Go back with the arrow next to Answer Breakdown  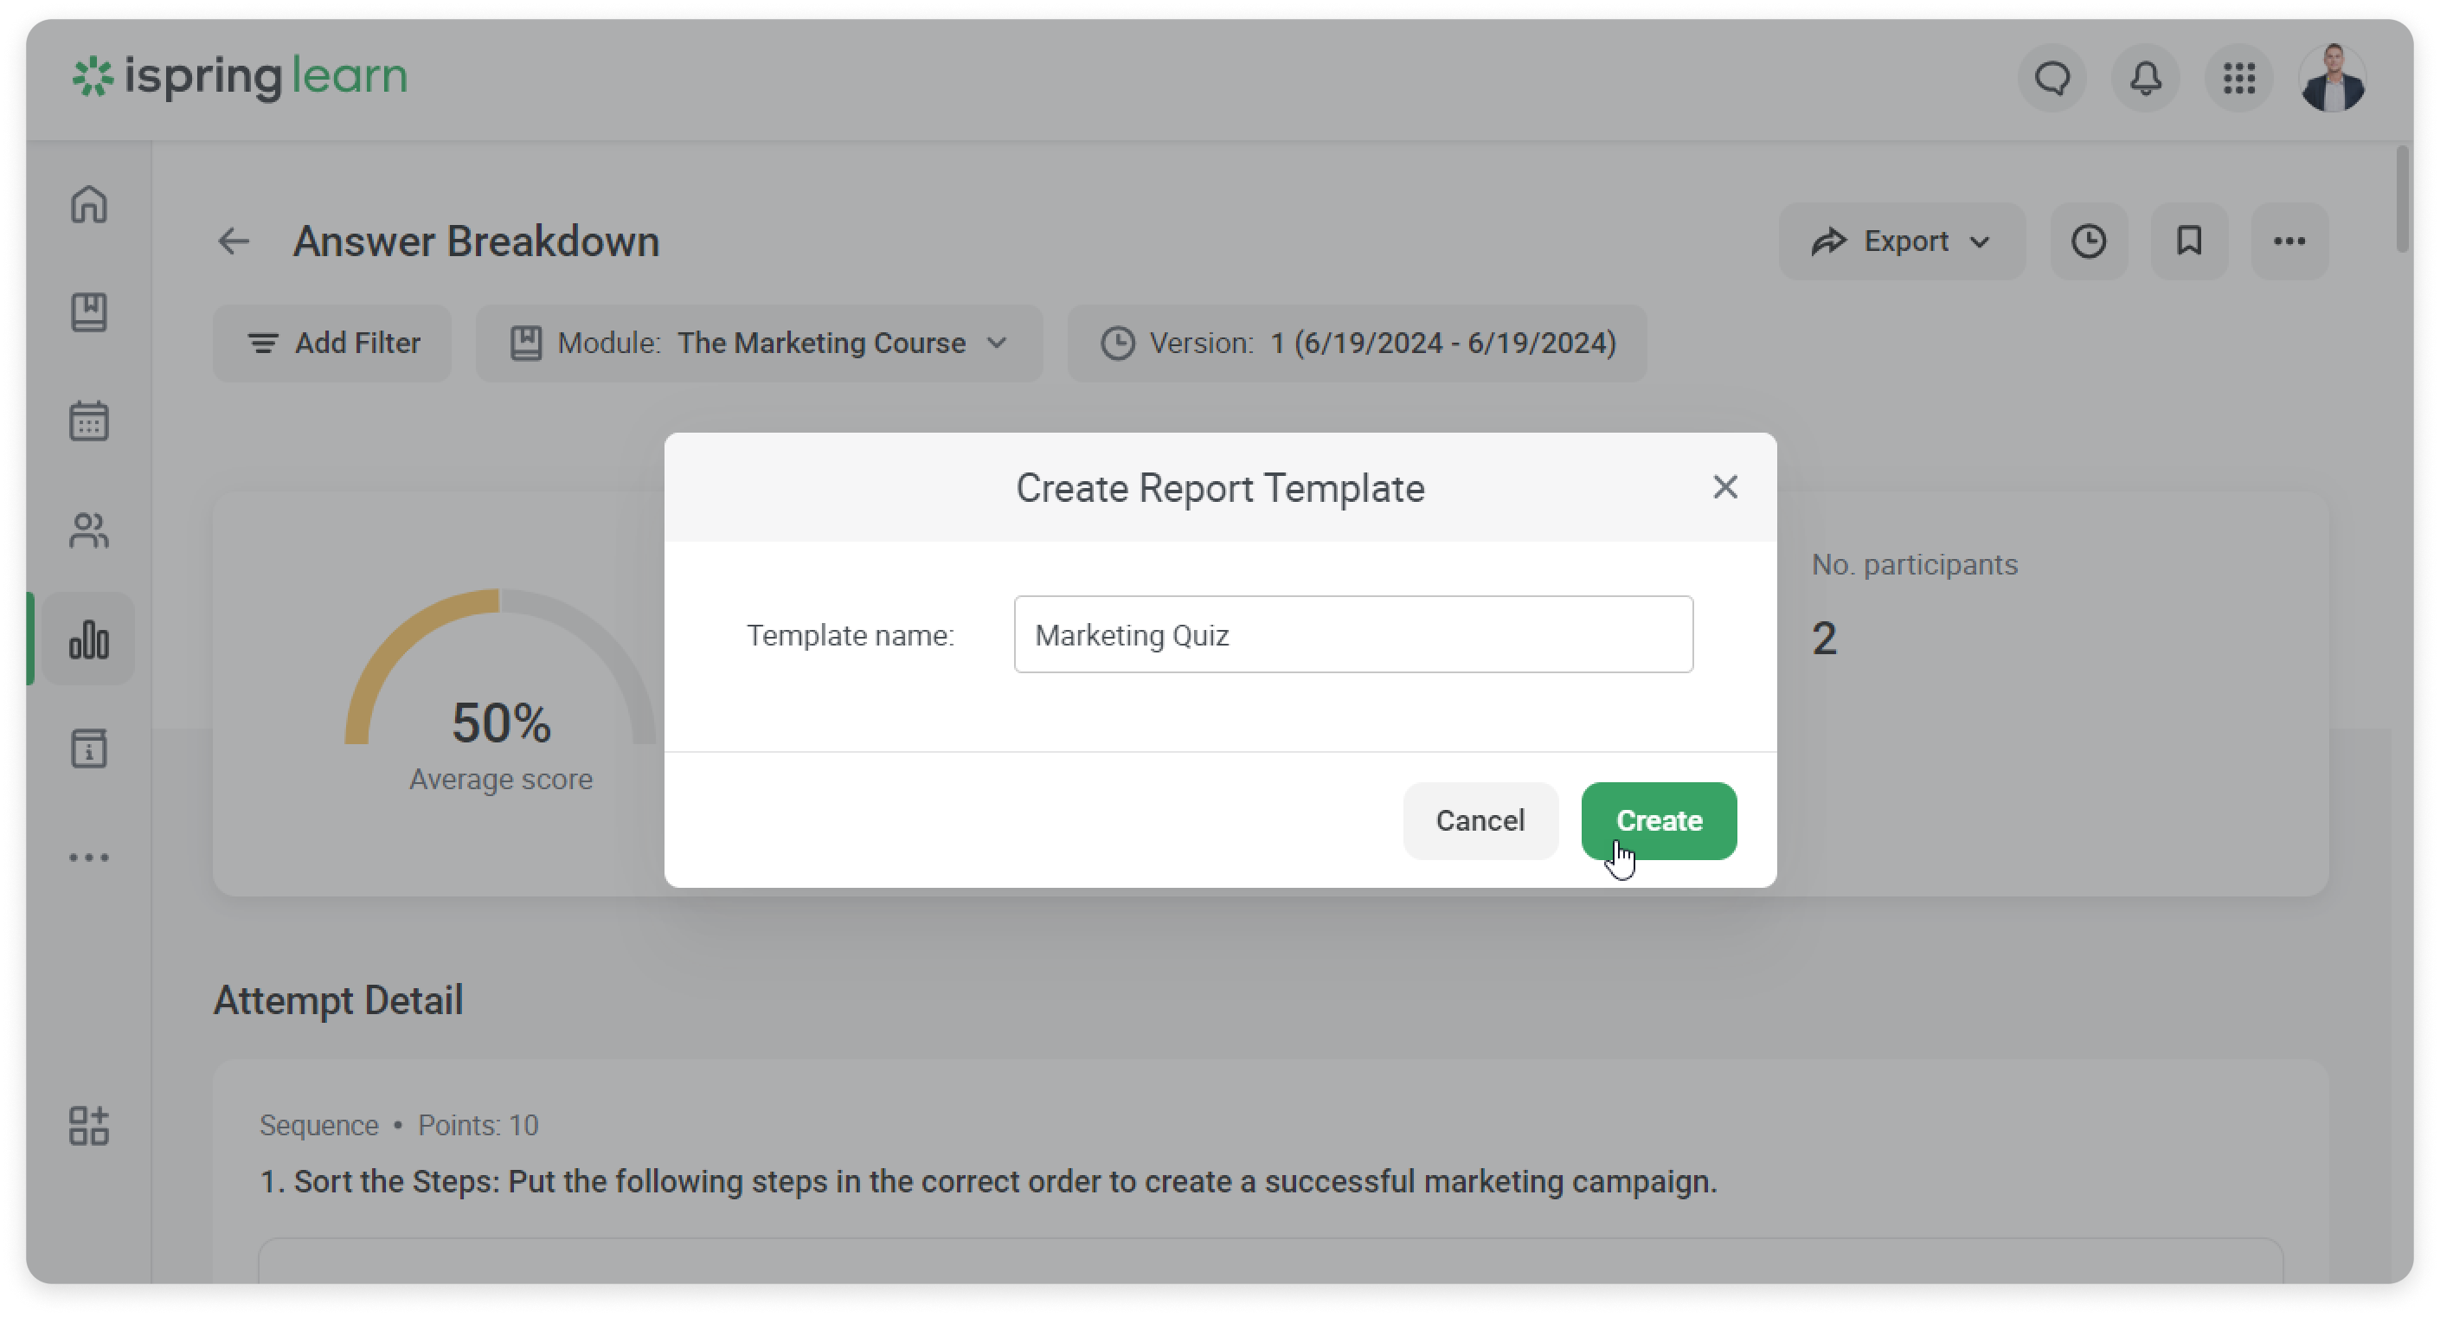(234, 241)
